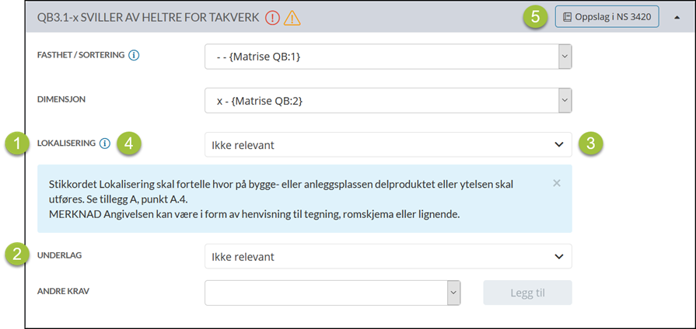
Task: Collapse the QB3.1-x panel with the arrow
Action: 675,17
